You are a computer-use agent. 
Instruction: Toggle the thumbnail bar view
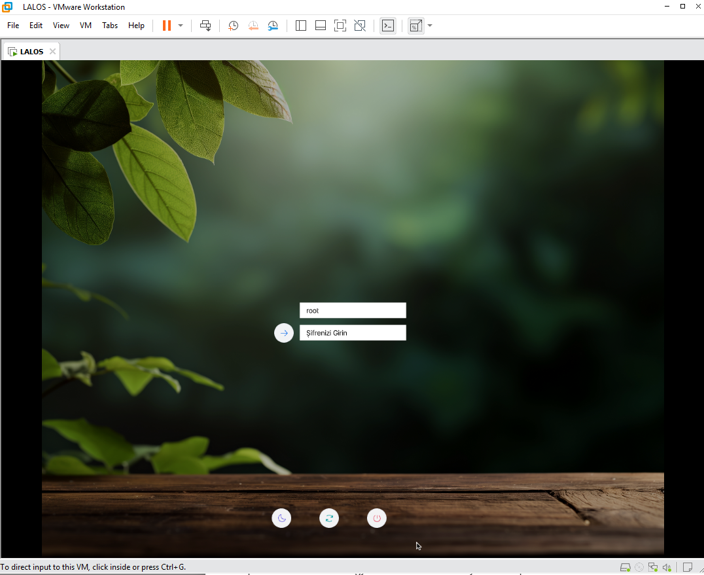click(x=321, y=26)
